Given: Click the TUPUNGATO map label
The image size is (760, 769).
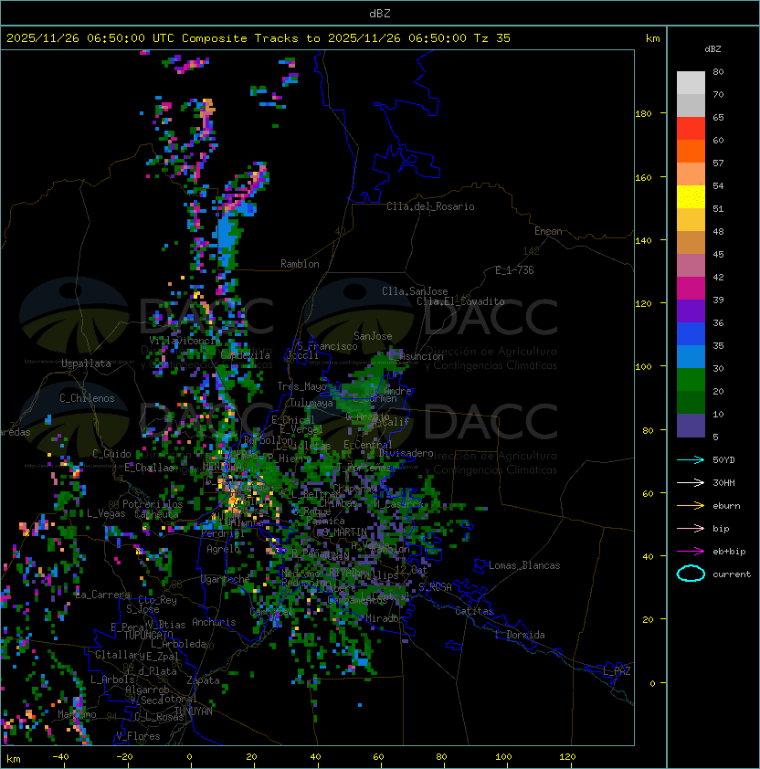Looking at the screenshot, I should (x=148, y=635).
